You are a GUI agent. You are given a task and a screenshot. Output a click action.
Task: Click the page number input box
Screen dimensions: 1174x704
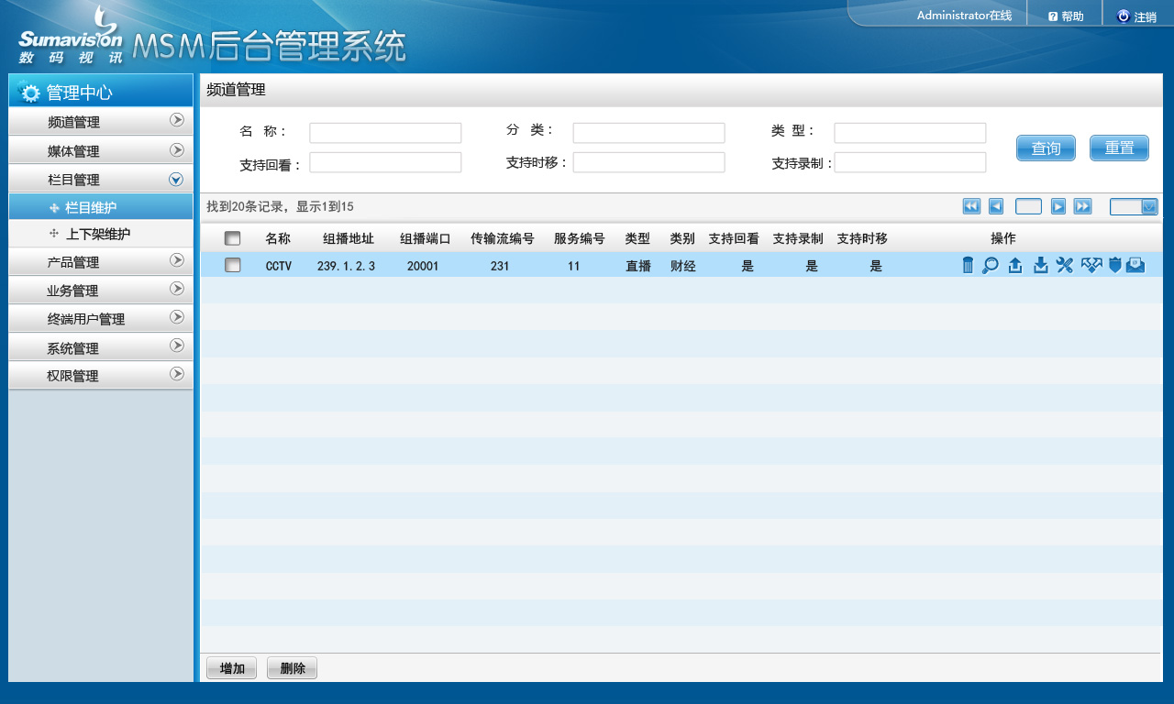pos(1028,206)
